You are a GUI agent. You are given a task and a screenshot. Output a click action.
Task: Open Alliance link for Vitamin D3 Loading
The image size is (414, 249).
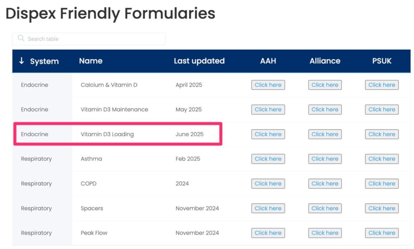(325, 134)
